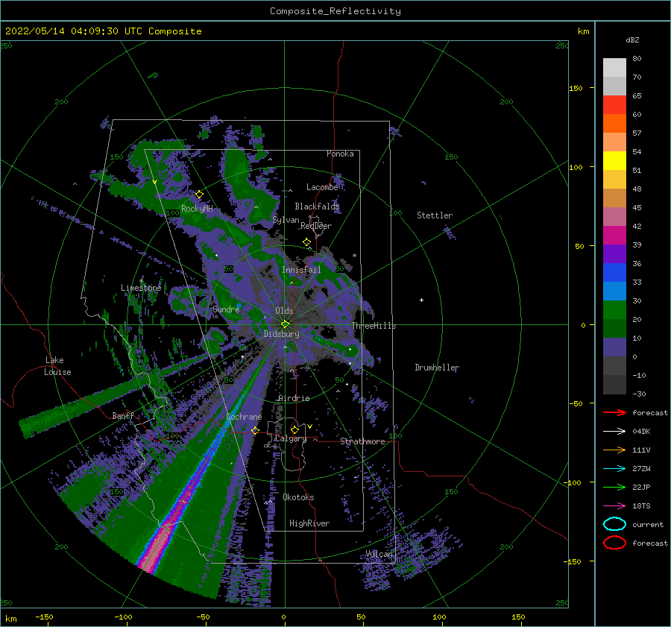The height and width of the screenshot is (627, 671).
Task: Click the Banff label
Action: pos(123,416)
